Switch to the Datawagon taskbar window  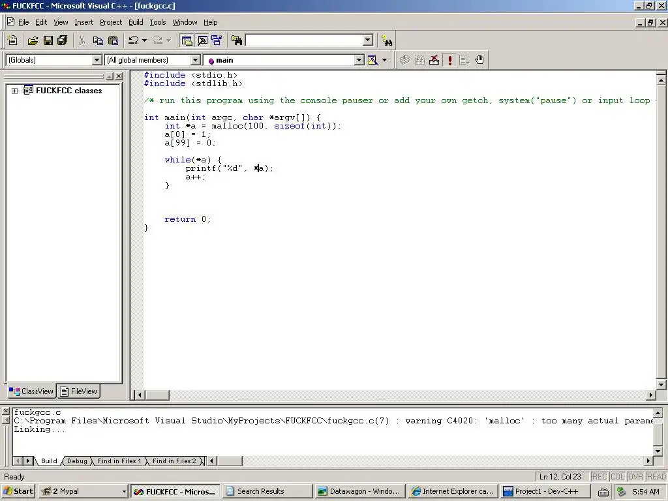(360, 491)
